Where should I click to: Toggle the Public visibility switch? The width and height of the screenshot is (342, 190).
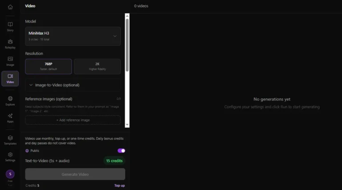tap(121, 150)
